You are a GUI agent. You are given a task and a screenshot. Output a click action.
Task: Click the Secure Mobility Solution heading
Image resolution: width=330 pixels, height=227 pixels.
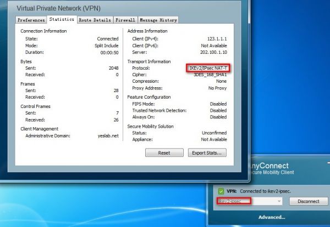click(150, 126)
